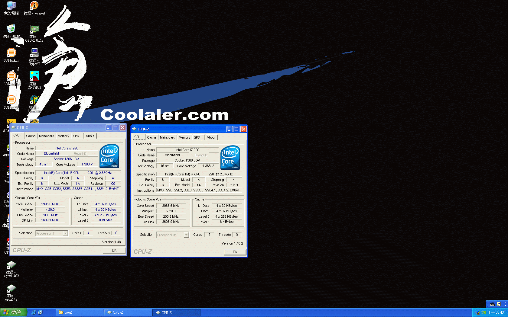This screenshot has width=508, height=317.
Task: Open the cpuz148 shortcut icon
Action: click(11, 293)
